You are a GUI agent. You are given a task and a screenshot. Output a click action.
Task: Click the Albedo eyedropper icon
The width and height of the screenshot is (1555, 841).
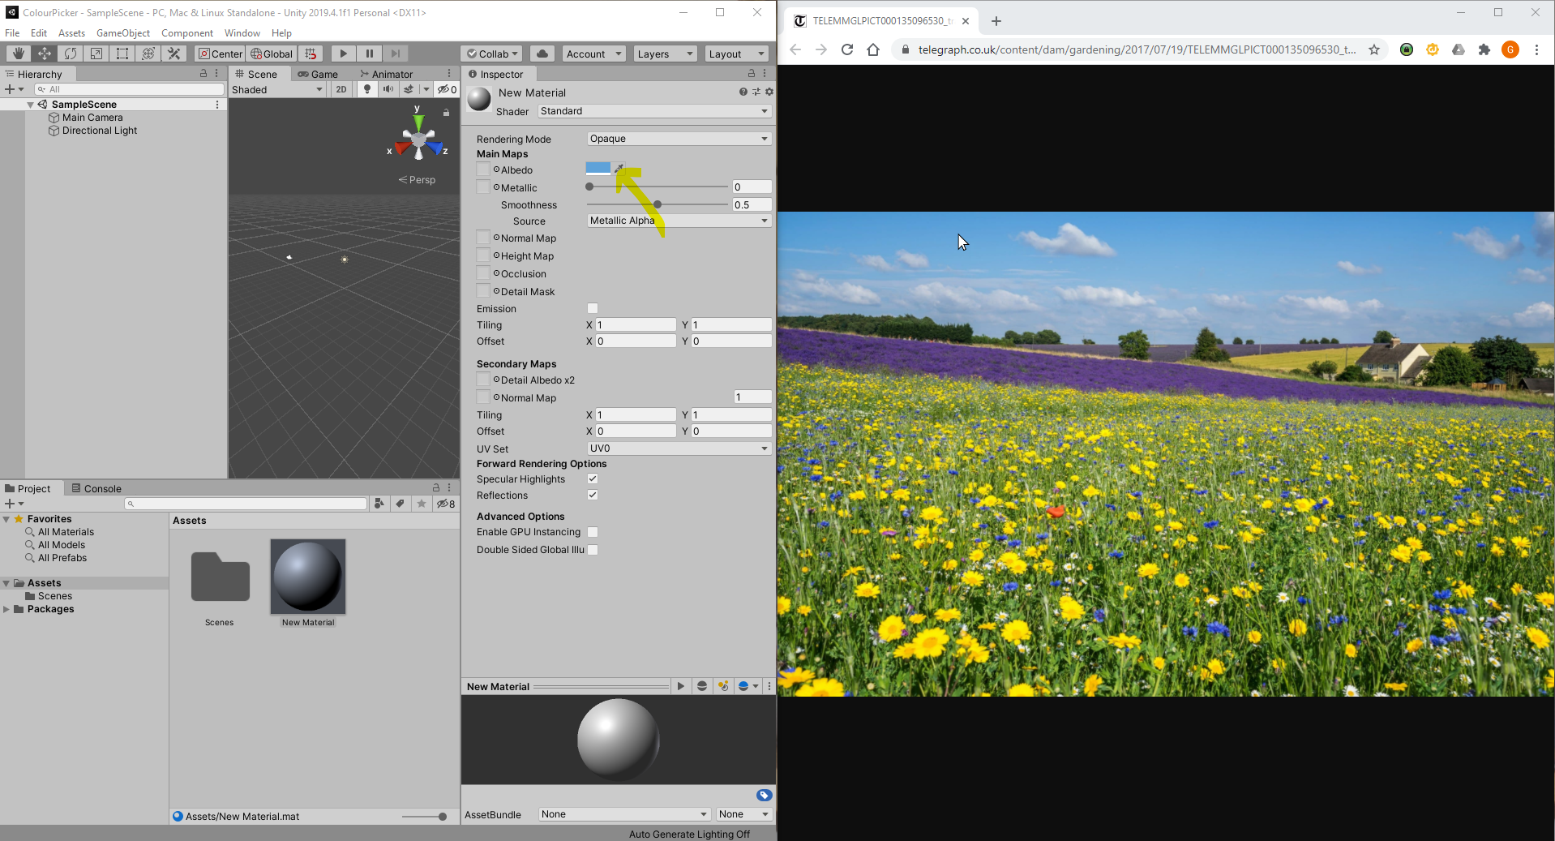618,168
